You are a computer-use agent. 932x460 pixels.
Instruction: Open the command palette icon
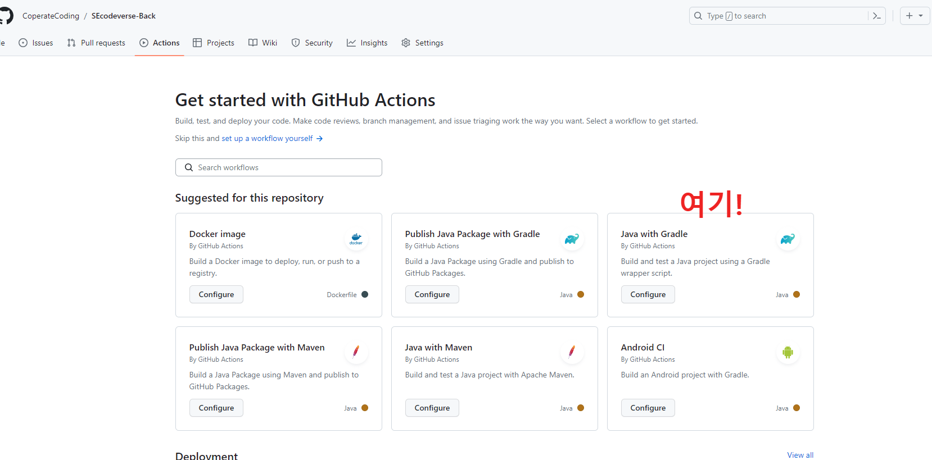pyautogui.click(x=876, y=16)
